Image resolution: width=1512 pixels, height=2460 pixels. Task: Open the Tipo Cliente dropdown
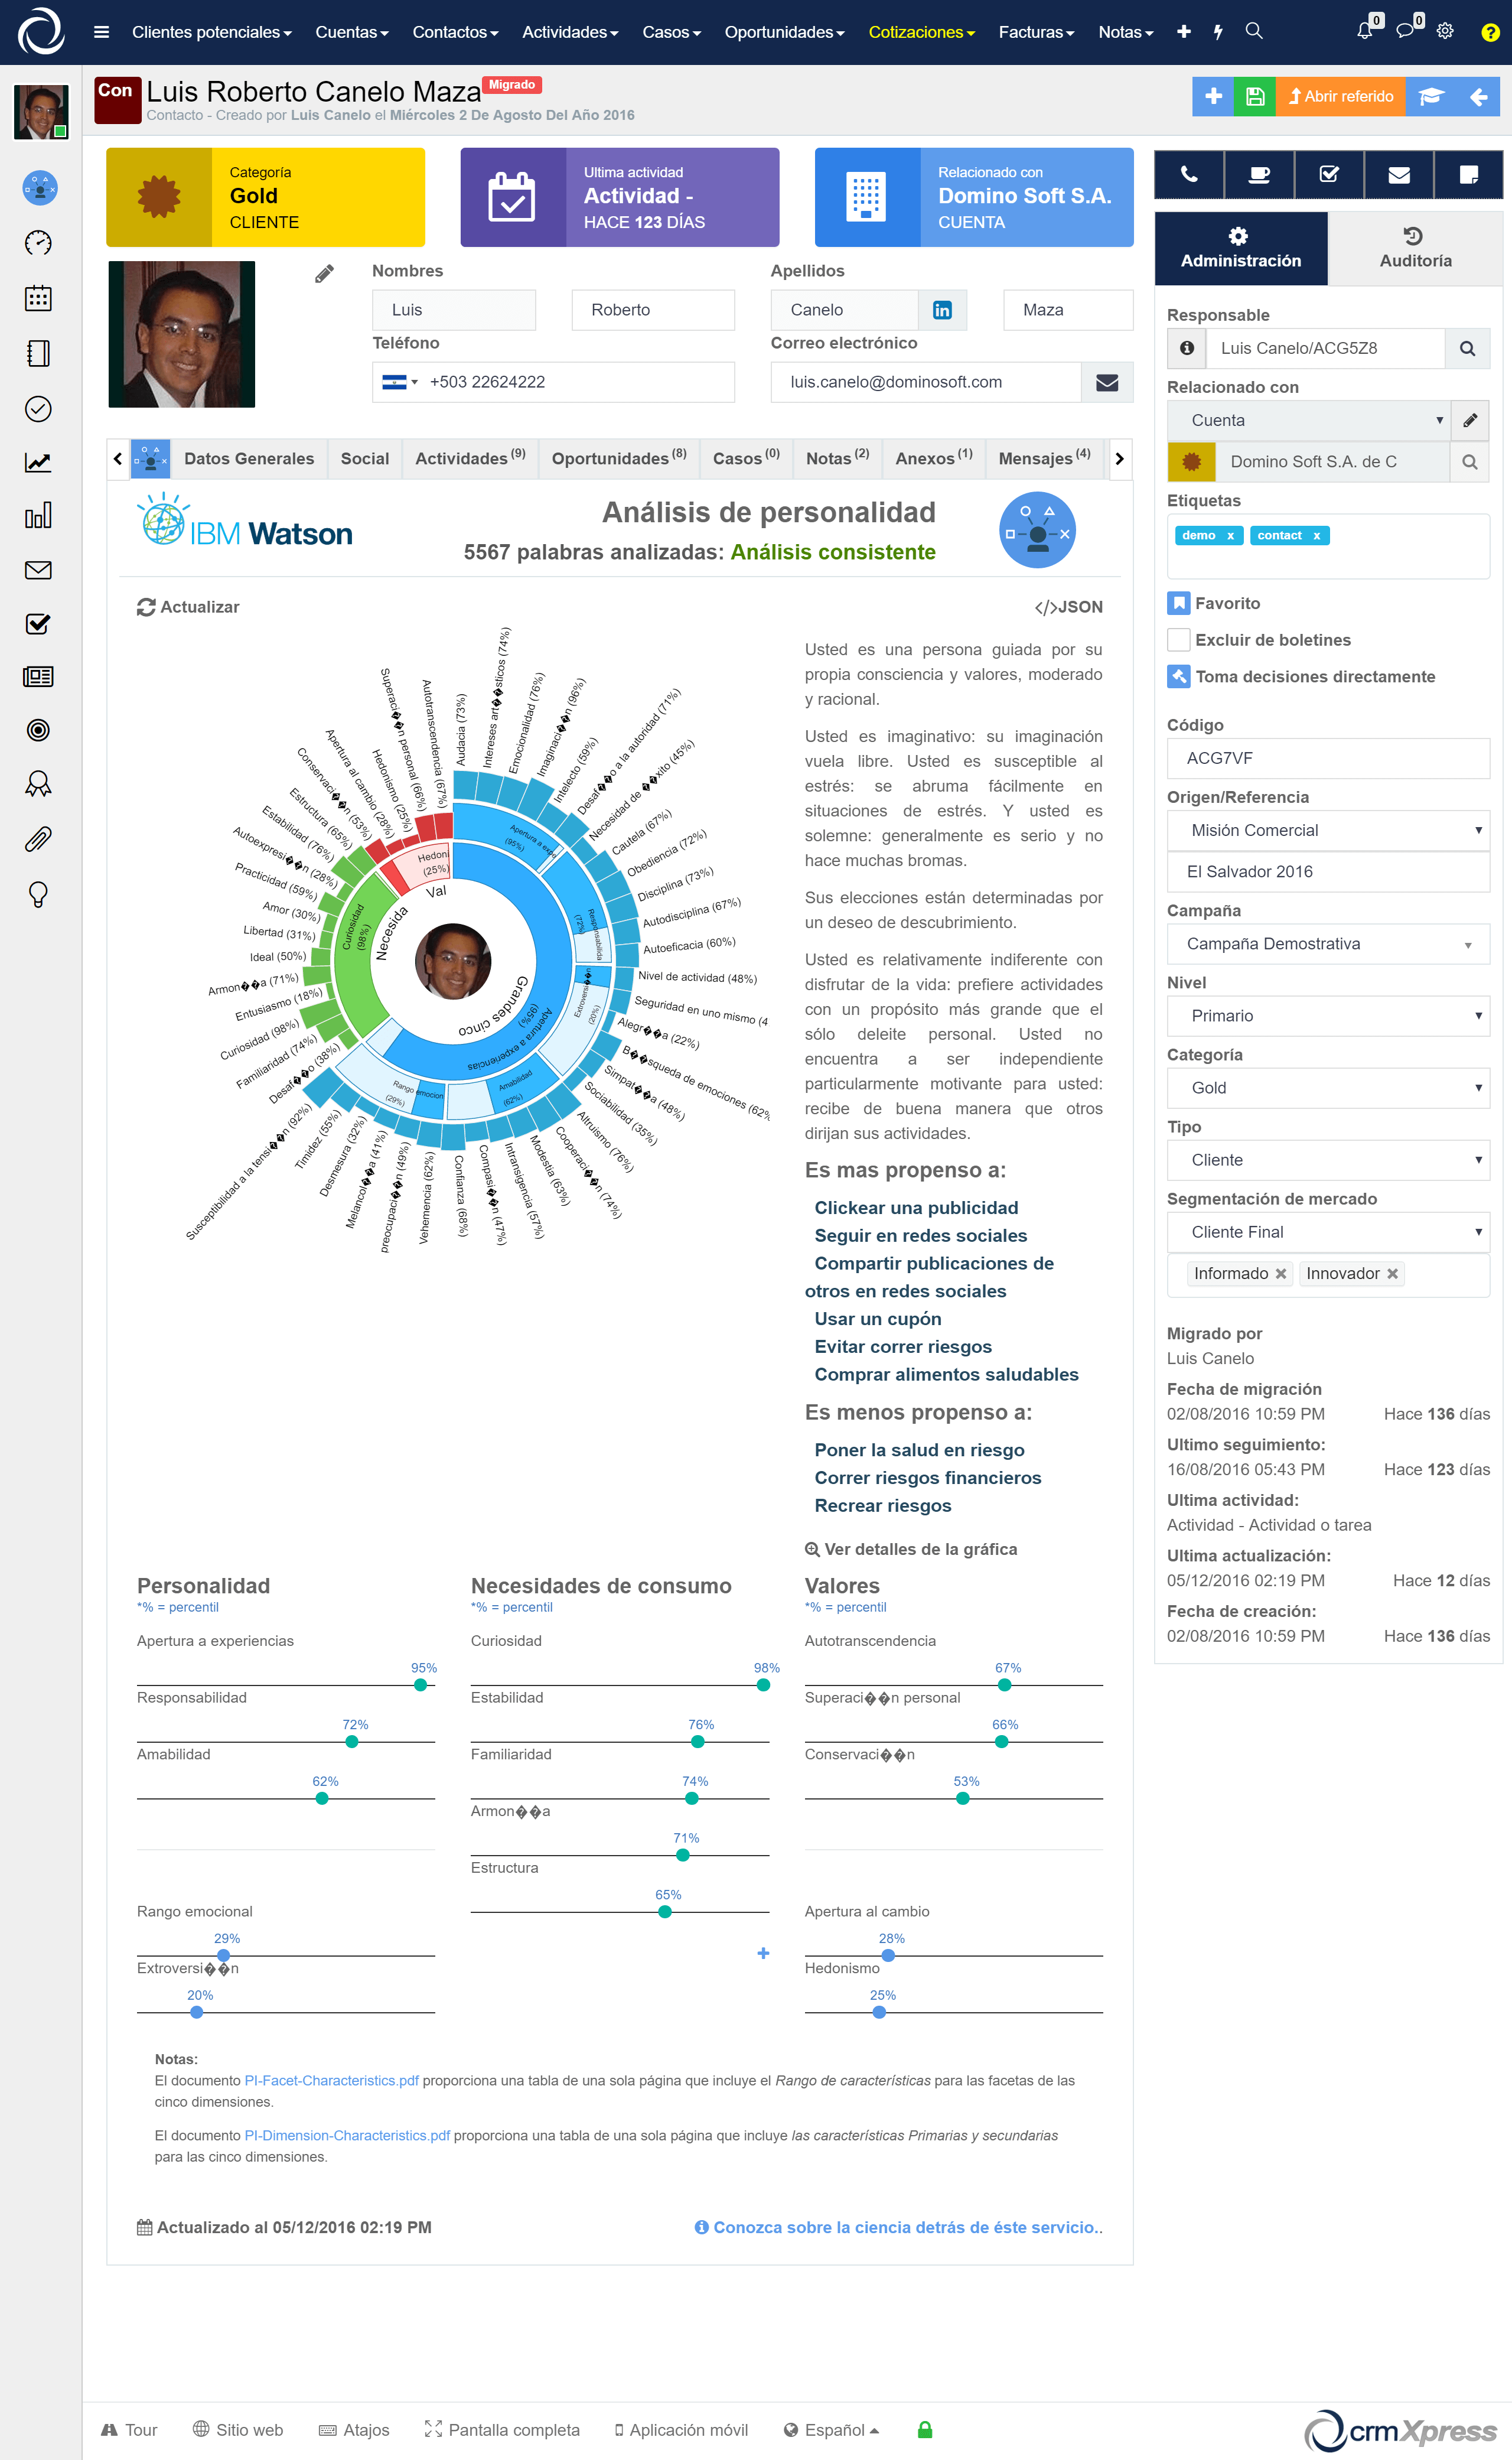1328,1159
